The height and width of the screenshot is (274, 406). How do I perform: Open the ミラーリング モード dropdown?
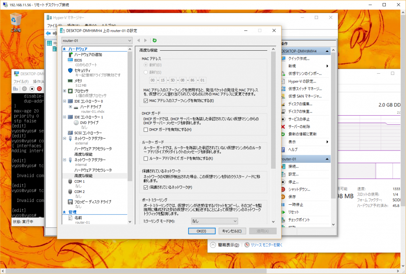click(x=214, y=221)
